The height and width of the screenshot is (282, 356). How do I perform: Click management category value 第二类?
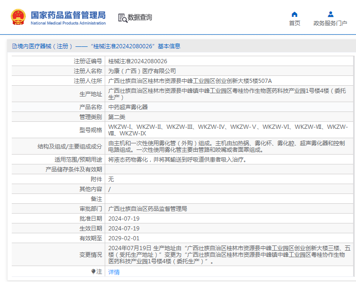tap(116, 117)
